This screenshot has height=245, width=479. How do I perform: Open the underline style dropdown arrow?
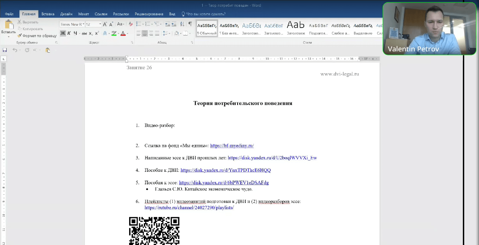click(x=79, y=33)
